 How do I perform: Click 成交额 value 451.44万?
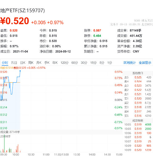click(x=136, y=36)
